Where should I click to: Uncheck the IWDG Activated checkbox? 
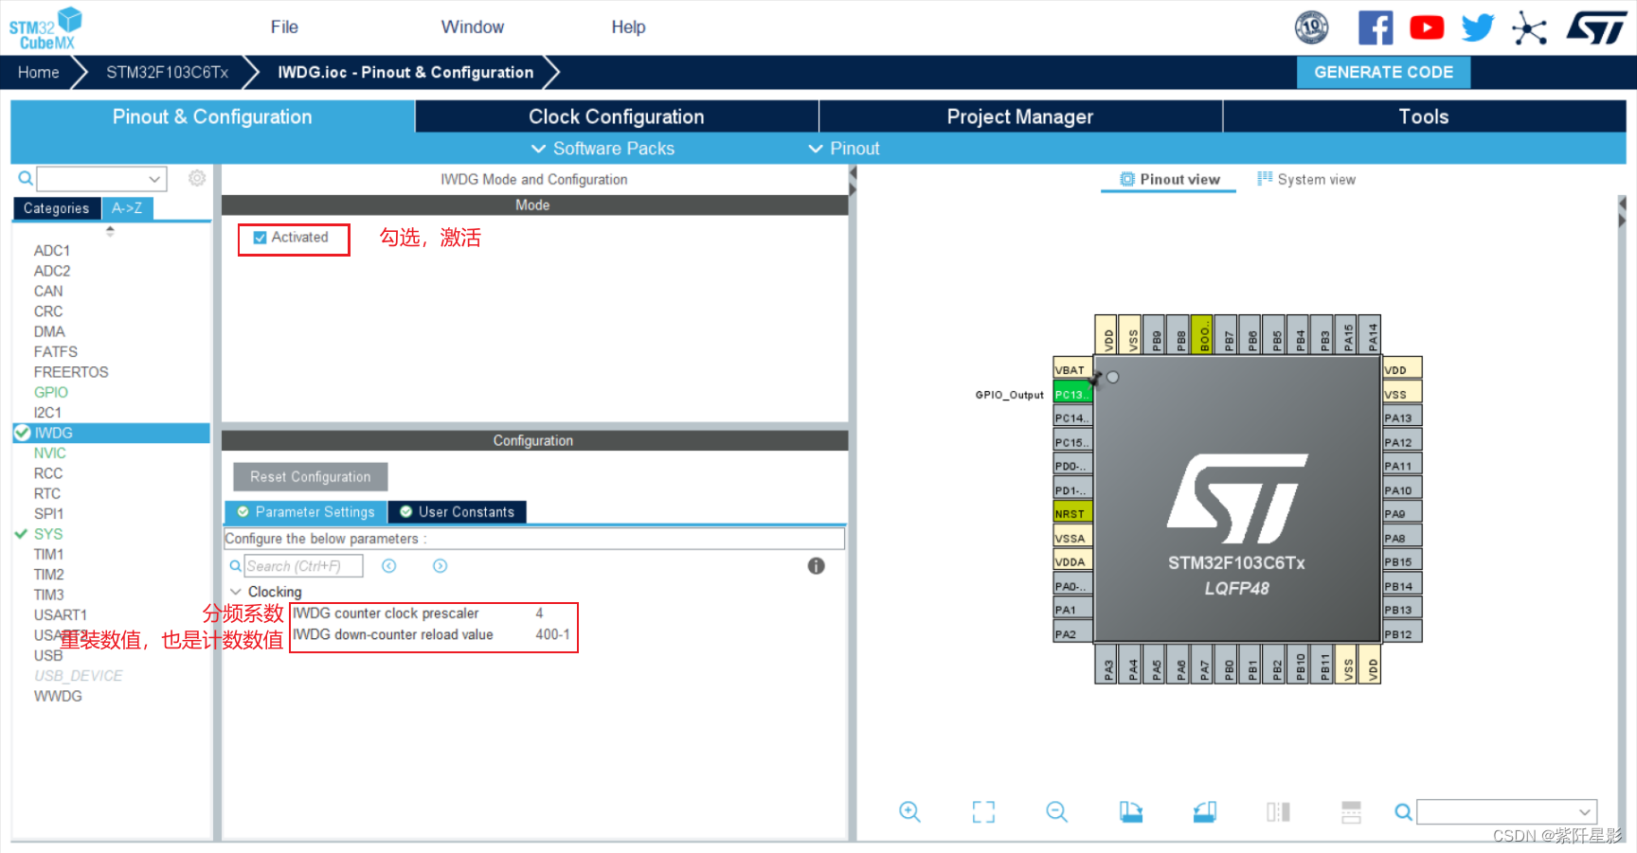coord(260,238)
